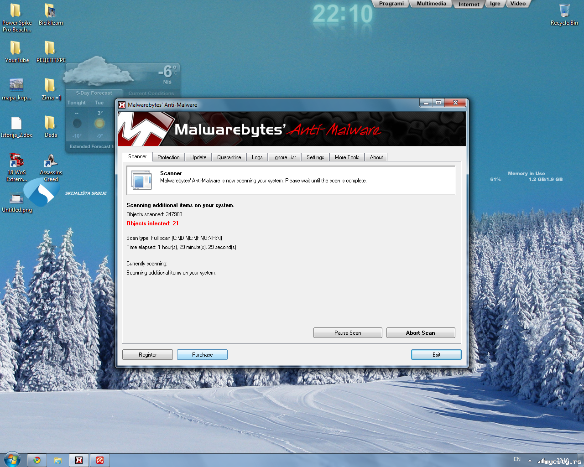The height and width of the screenshot is (467, 584).
Task: Open the Biciklizam folder on desktop
Action: coord(51,14)
